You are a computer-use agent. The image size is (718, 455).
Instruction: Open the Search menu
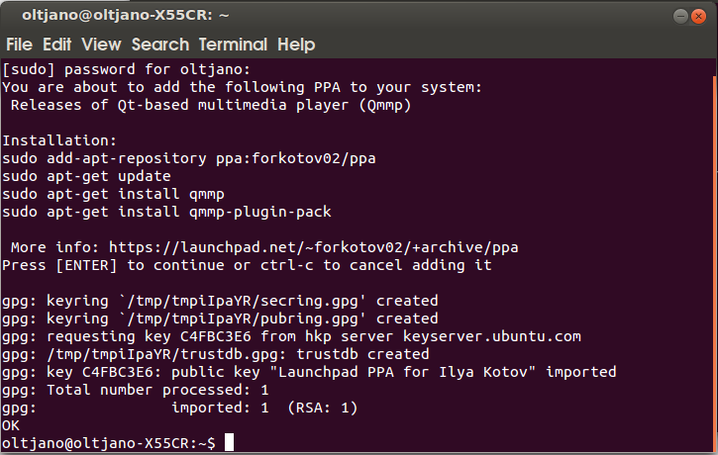pyautogui.click(x=159, y=45)
